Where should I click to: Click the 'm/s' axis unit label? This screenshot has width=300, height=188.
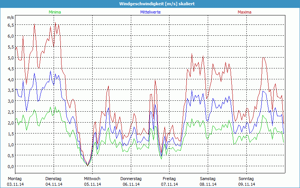[10, 17]
